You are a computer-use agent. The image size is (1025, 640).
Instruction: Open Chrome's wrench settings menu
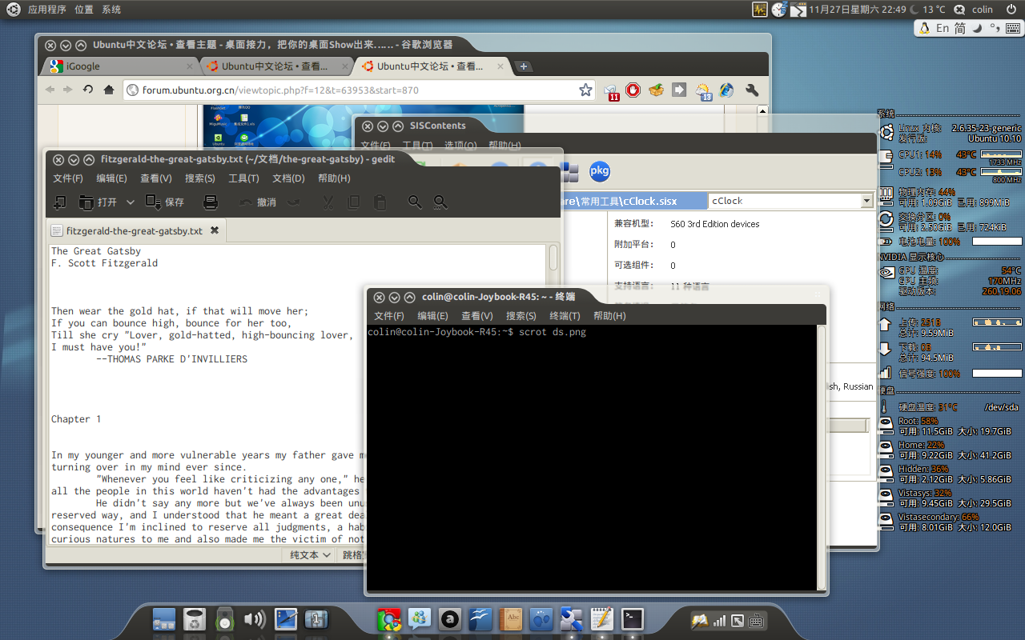click(751, 90)
